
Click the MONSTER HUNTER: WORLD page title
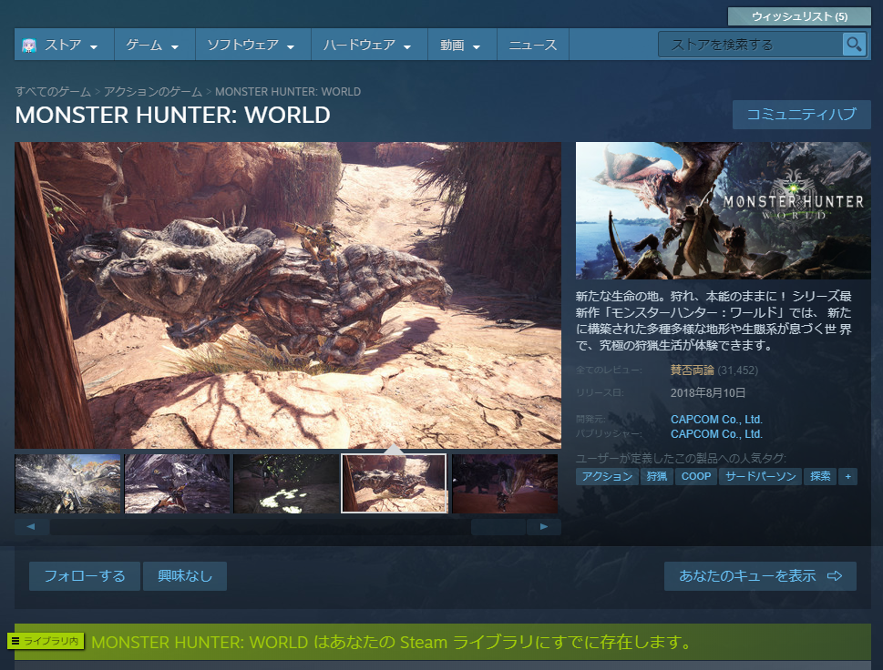click(x=172, y=115)
